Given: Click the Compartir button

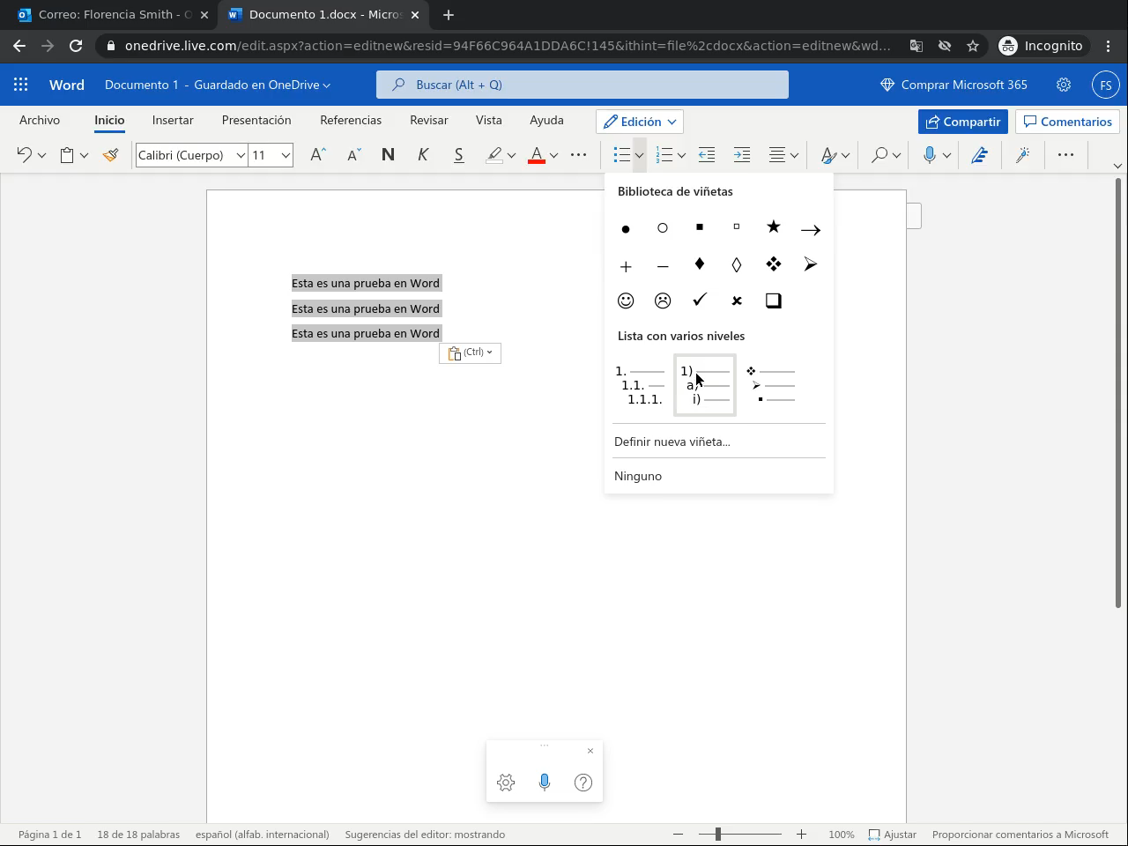Looking at the screenshot, I should pyautogui.click(x=962, y=122).
